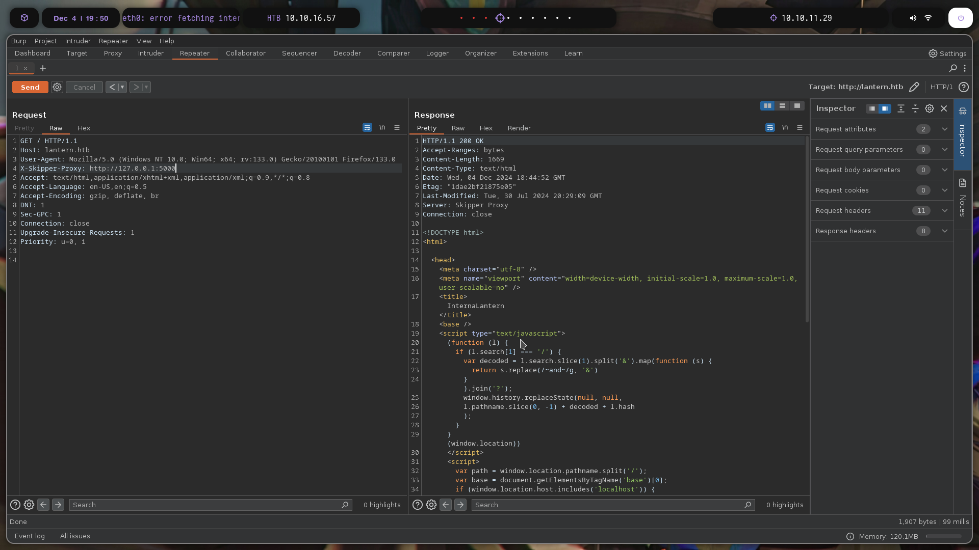The image size is (979, 550).
Task: Click the response vertical scrollbar
Action: 807,229
